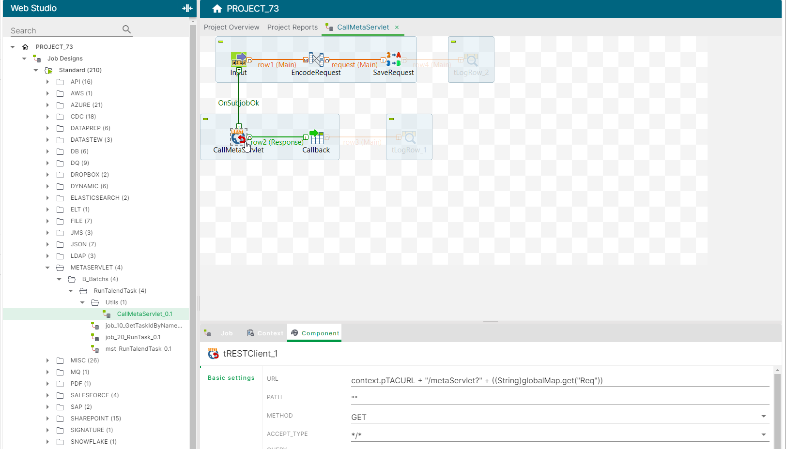Image resolution: width=786 pixels, height=449 pixels.
Task: Click the search magnifier in the sidebar
Action: coord(126,30)
